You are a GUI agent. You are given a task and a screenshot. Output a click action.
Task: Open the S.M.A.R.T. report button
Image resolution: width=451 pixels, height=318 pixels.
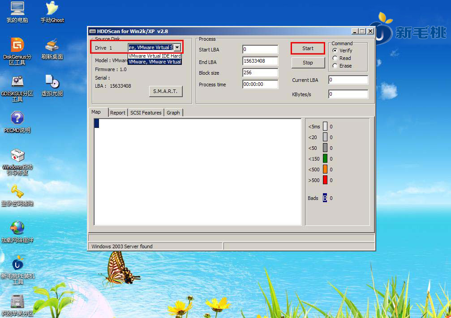165,91
